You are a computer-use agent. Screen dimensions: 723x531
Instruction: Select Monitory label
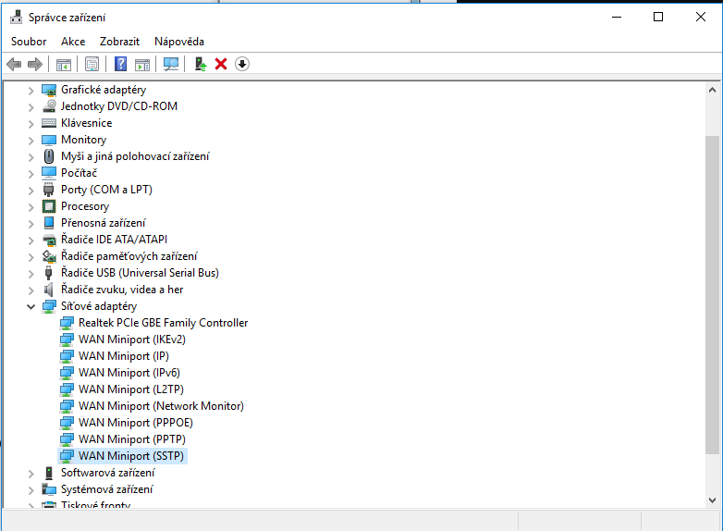(83, 140)
